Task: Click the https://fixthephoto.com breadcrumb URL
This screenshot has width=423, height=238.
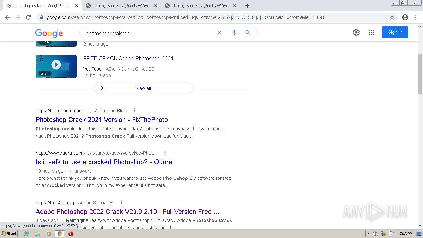Action: [59, 111]
